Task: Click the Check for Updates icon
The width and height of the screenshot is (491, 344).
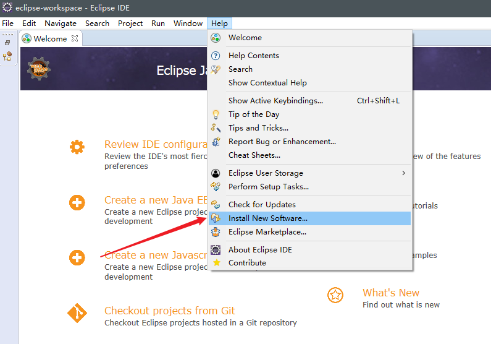Action: [216, 204]
